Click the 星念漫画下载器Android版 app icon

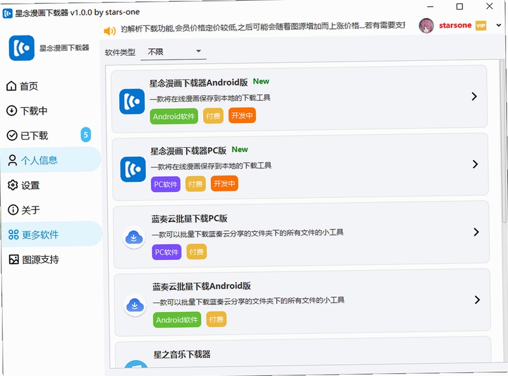(132, 101)
